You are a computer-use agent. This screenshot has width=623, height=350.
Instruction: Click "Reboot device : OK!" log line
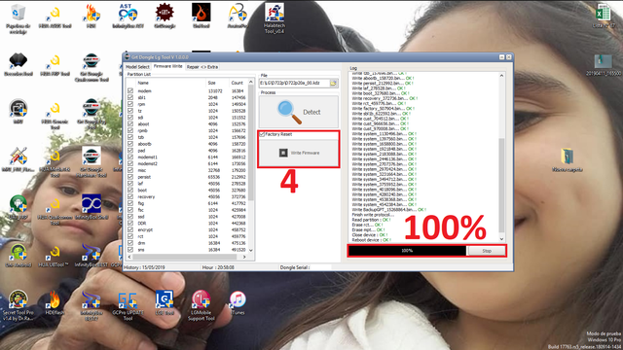372,240
